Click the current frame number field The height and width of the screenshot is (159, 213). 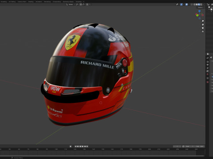tap(177, 147)
